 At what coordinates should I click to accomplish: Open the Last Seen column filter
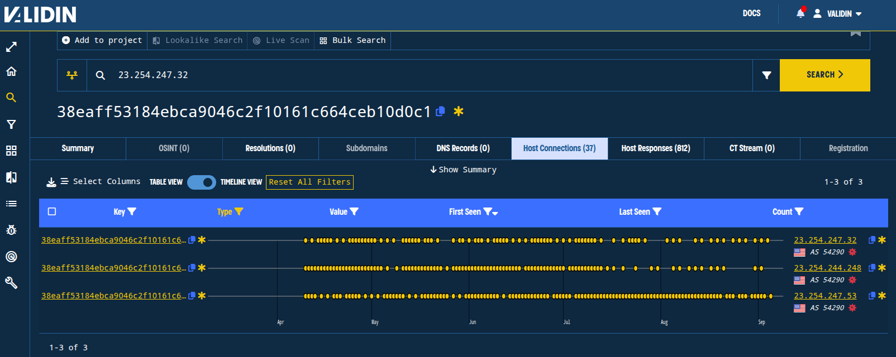coord(657,212)
